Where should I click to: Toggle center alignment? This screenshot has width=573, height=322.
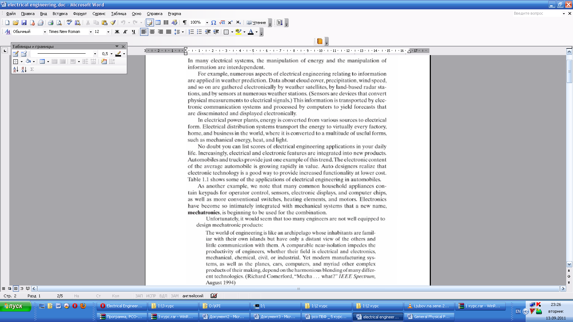pyautogui.click(x=152, y=32)
